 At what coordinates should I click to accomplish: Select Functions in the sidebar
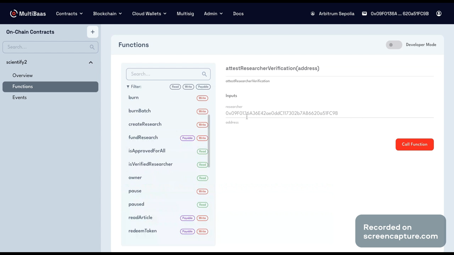(x=50, y=87)
